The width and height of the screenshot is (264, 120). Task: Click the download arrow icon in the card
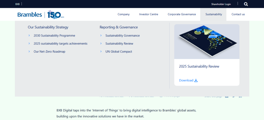(x=196, y=80)
